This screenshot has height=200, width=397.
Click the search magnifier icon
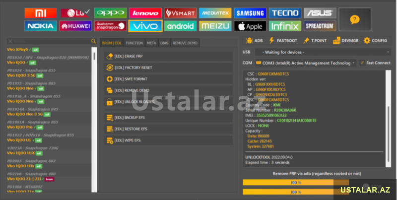coord(93,41)
